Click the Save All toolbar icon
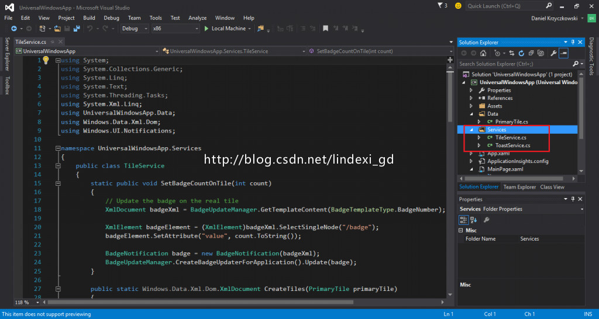 click(77, 29)
